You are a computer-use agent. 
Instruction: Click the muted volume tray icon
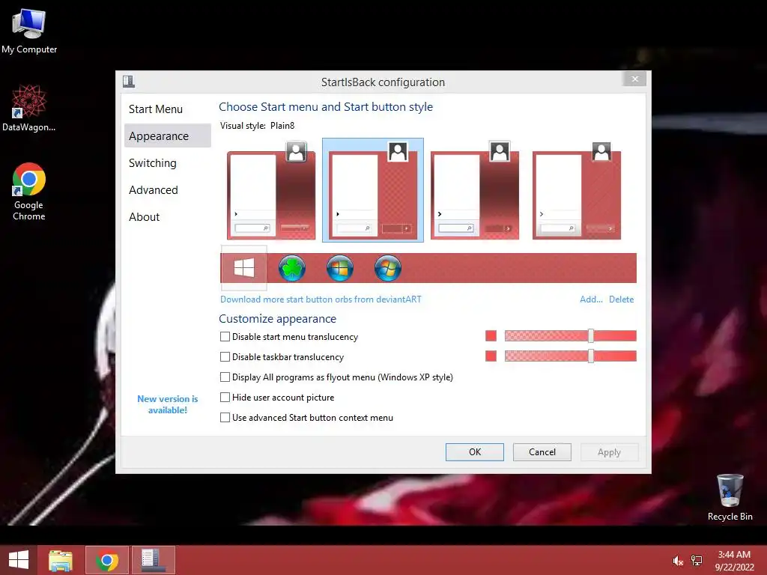click(x=678, y=561)
